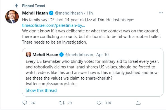Open Mehdi Hasan's large profile picture
This screenshot has width=166, height=110.
[x=12, y=17]
